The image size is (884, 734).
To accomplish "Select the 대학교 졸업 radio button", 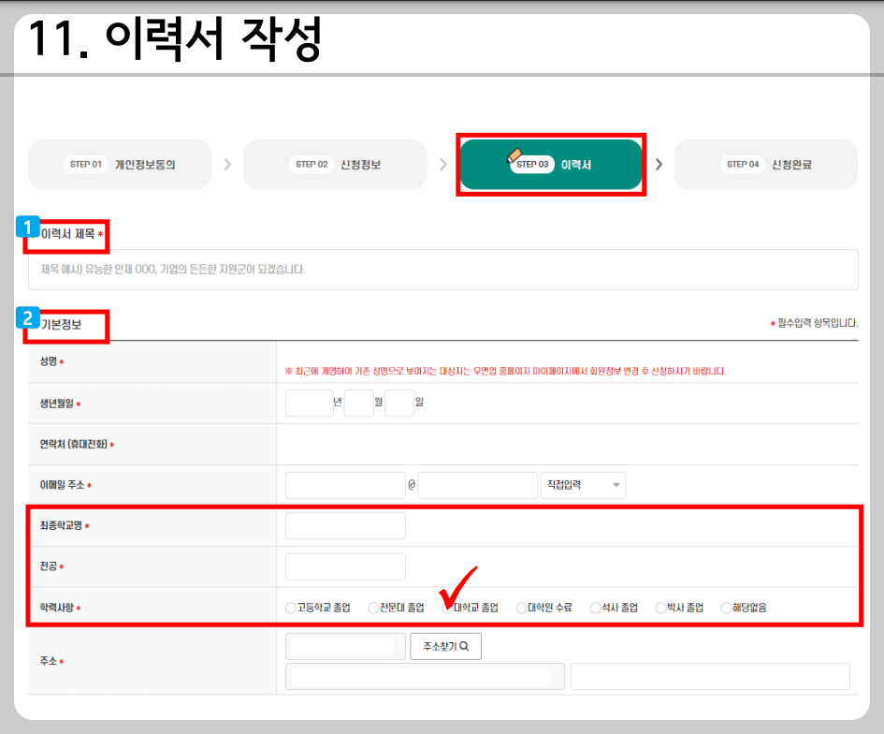I will 446,607.
